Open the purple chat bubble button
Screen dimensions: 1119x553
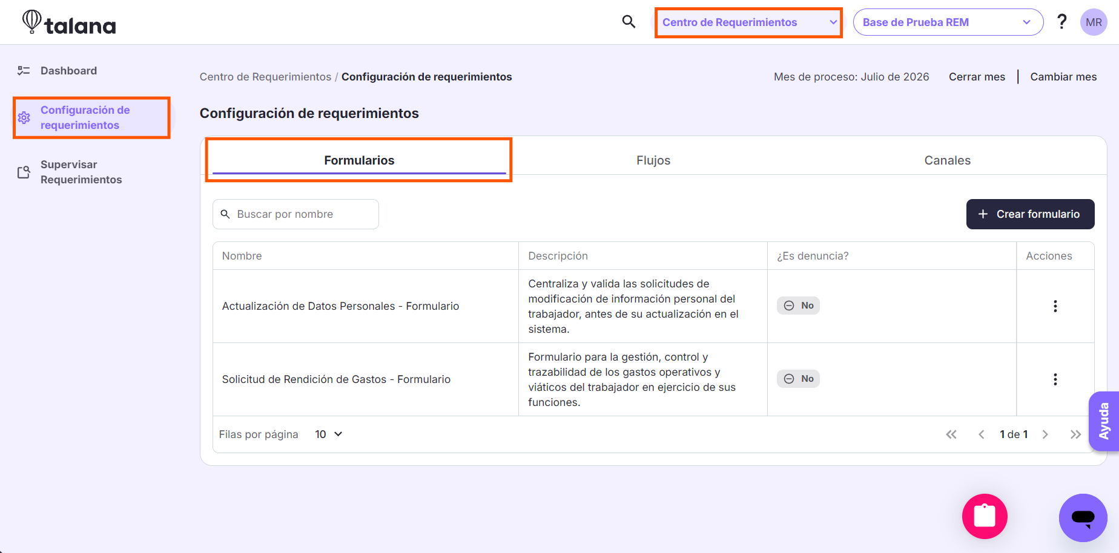point(1083,518)
